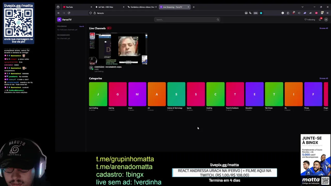Close the YouTube tab
This screenshot has height=186, width=331.
[x=91, y=7]
